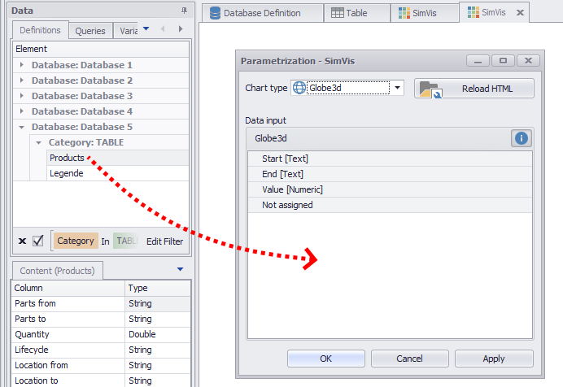
Task: Click the Apply button
Action: 493,359
